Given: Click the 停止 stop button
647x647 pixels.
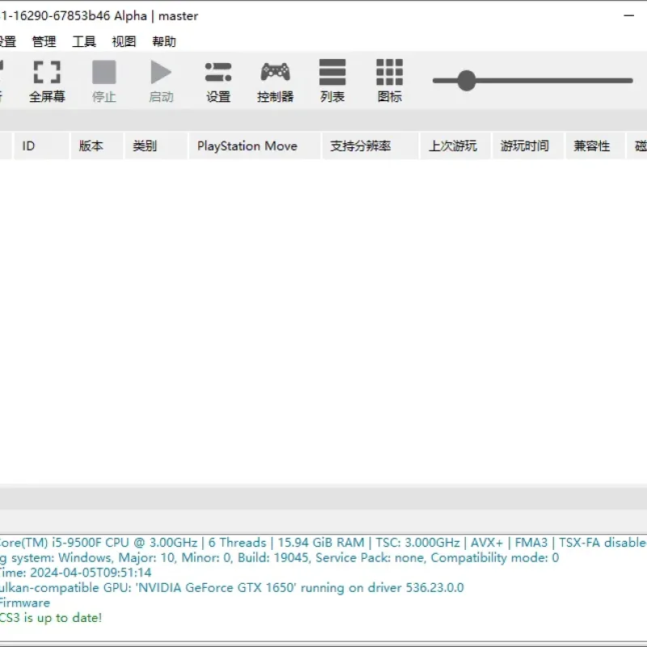Looking at the screenshot, I should pyautogui.click(x=104, y=81).
